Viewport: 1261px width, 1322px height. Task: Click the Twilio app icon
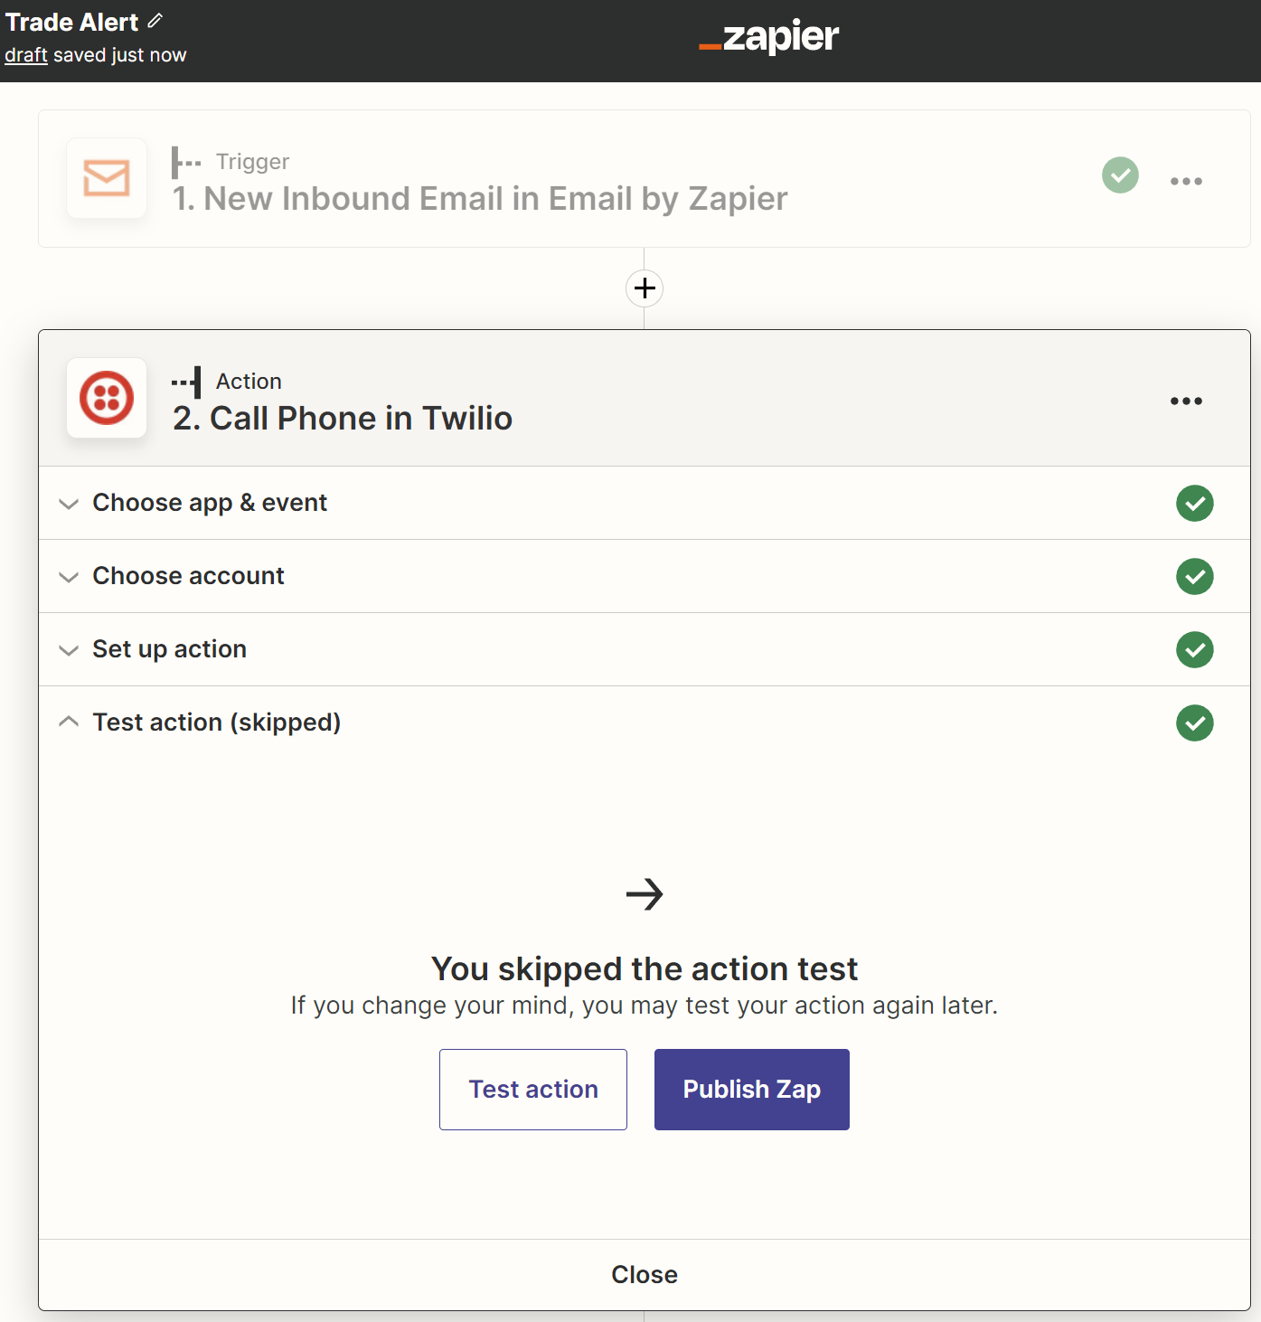pyautogui.click(x=107, y=398)
